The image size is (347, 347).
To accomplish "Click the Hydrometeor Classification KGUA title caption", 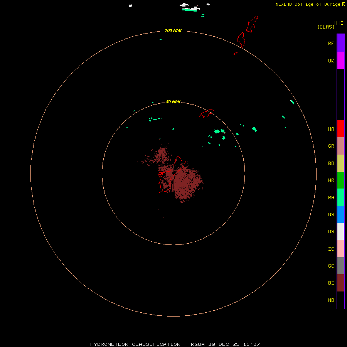I will (175, 344).
